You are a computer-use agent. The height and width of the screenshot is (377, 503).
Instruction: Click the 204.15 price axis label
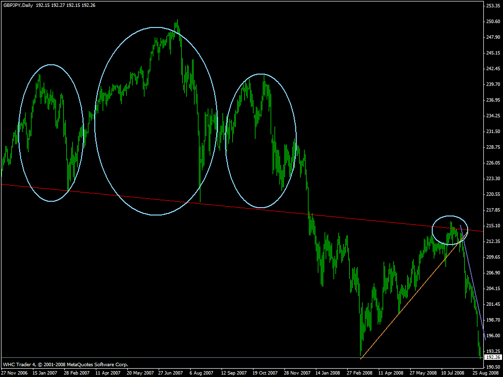click(493, 289)
